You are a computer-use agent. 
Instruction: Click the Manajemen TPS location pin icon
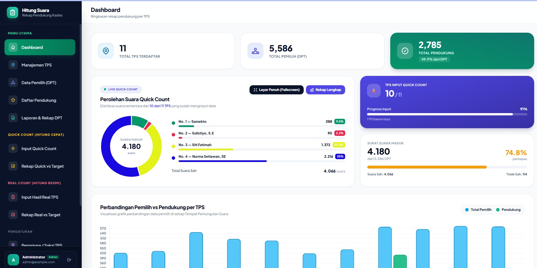(x=13, y=65)
